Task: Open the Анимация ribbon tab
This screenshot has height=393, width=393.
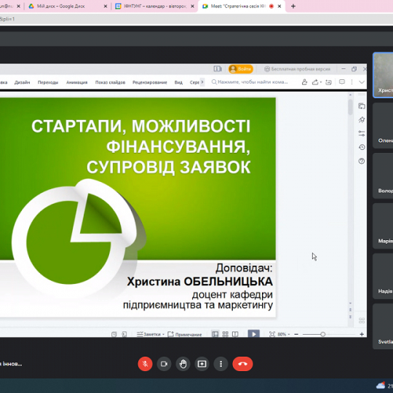Action: pos(76,82)
